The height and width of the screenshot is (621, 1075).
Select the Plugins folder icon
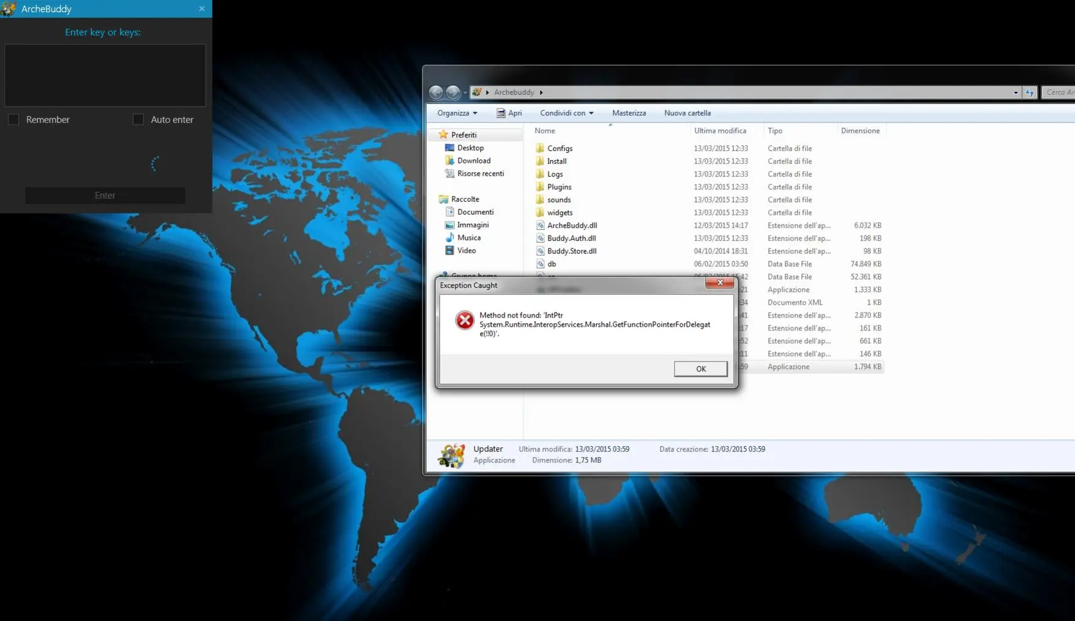[540, 187]
